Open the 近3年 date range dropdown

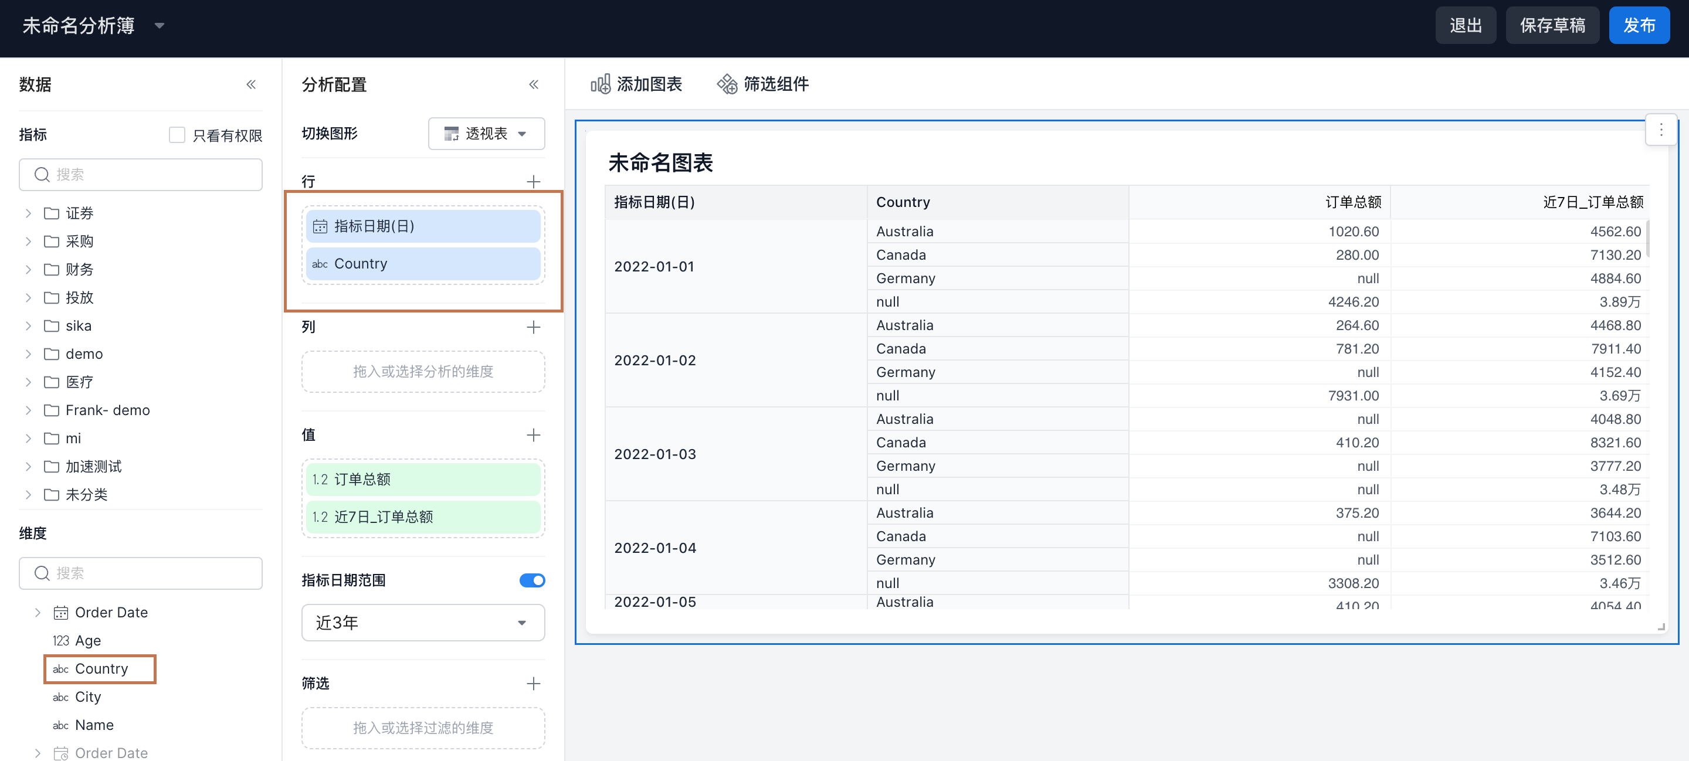423,623
